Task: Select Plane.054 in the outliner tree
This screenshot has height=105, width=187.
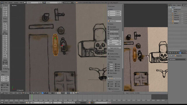Action: (x=176, y=19)
